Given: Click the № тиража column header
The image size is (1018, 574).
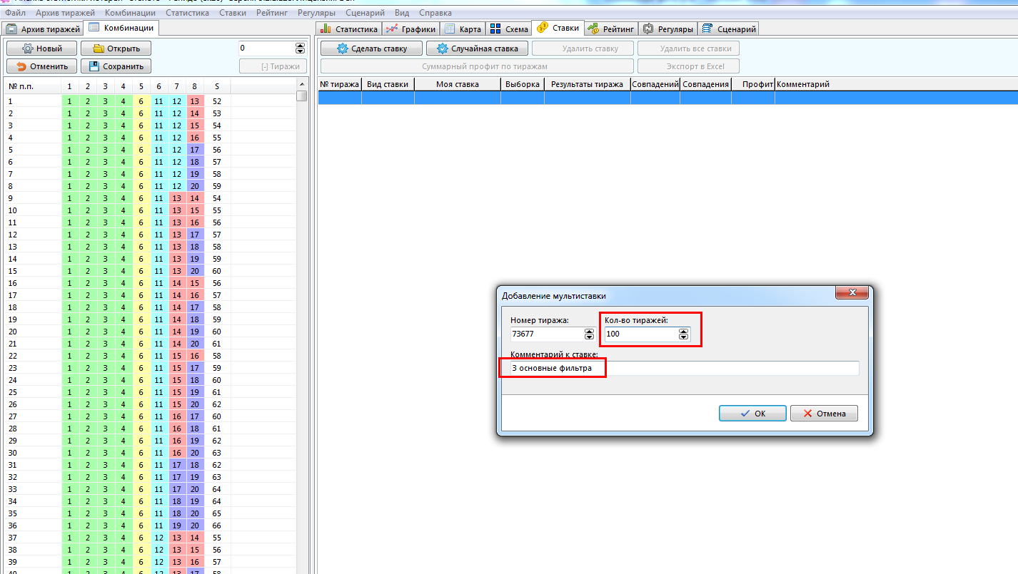Looking at the screenshot, I should click(340, 84).
